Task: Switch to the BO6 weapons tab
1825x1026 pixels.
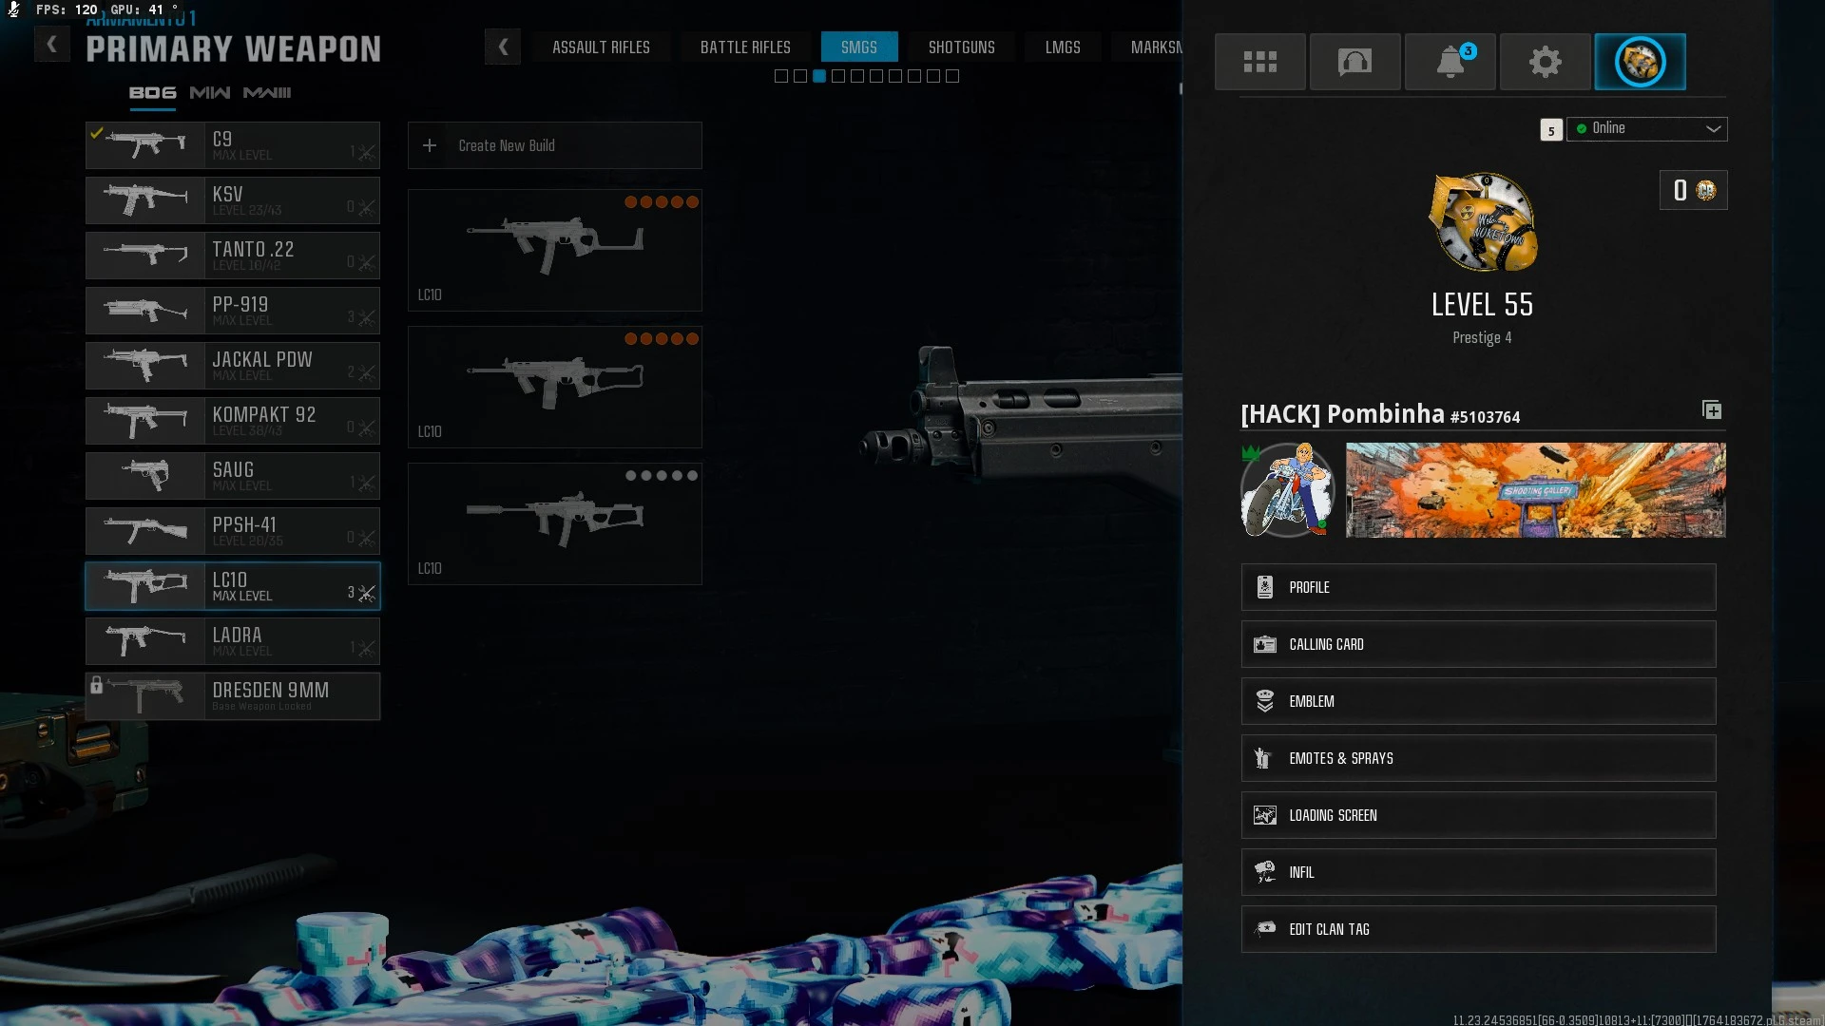Action: point(152,93)
